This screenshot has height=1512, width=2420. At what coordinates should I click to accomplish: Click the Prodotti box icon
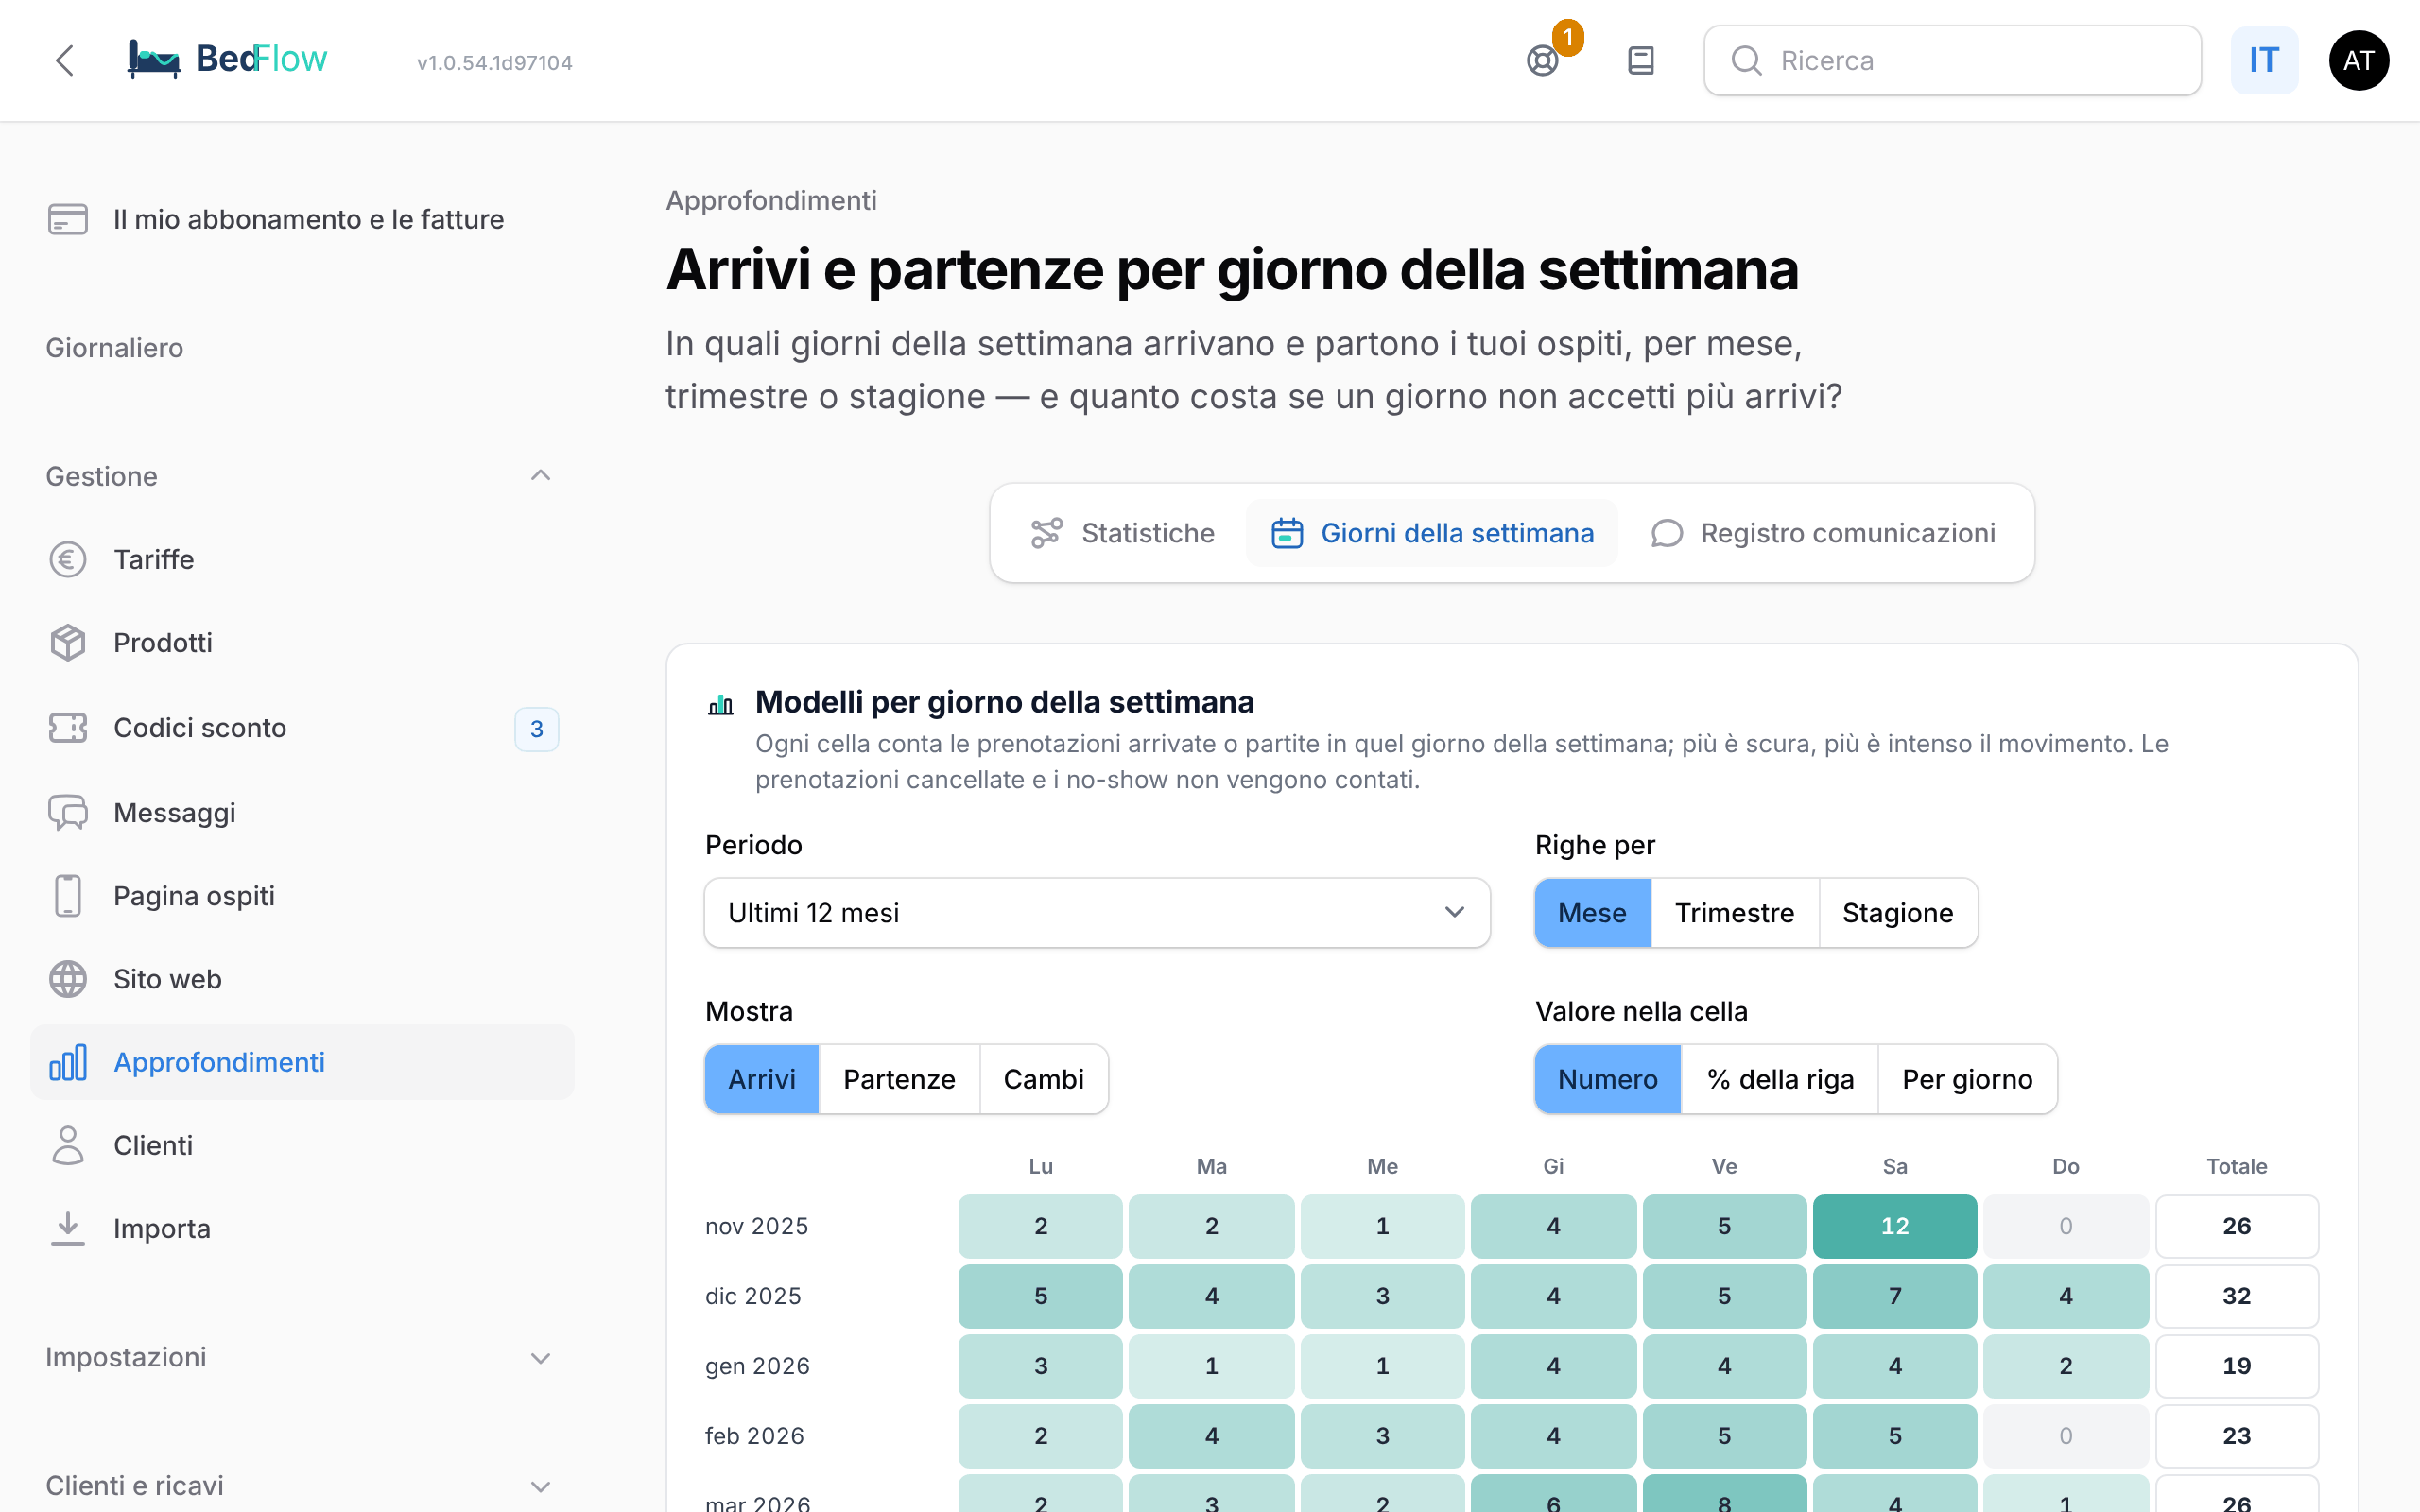(x=68, y=642)
